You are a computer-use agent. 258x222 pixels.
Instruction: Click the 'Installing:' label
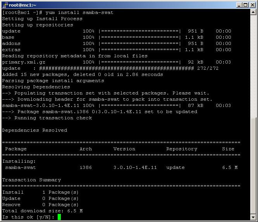[19, 161]
